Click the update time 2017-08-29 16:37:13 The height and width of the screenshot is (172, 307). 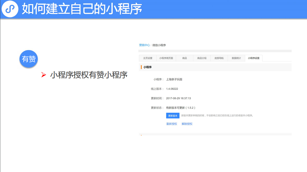pos(178,98)
